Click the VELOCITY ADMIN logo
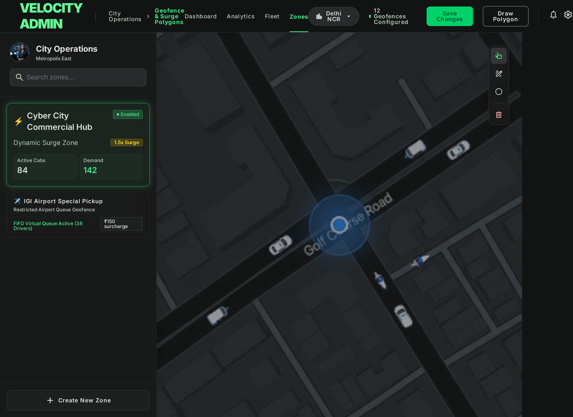This screenshot has height=417, width=573. pyautogui.click(x=51, y=16)
